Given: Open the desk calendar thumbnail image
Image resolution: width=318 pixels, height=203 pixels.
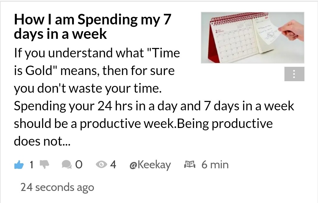Looking at the screenshot, I should click(x=253, y=38).
